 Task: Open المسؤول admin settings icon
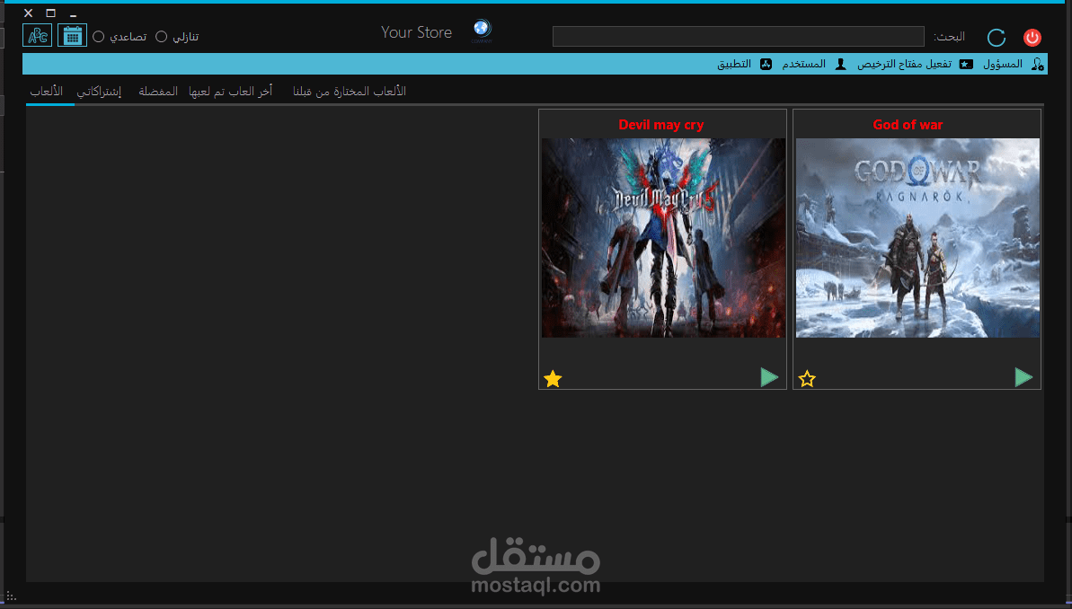tap(1038, 64)
